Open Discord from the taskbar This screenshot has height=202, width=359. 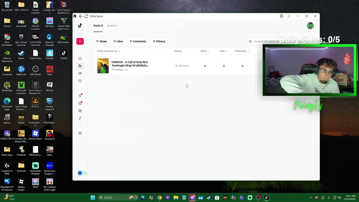[x=192, y=198]
